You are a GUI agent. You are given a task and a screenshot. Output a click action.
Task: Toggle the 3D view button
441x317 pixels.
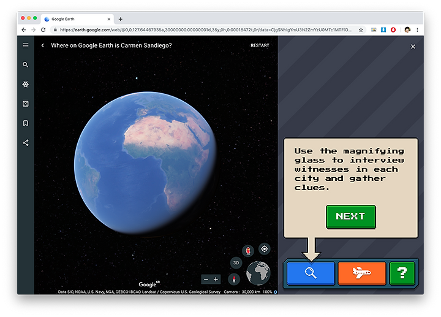tap(236, 262)
